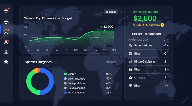
Task: Click the envelope icon in Expers button
Action: [x=107, y=12]
